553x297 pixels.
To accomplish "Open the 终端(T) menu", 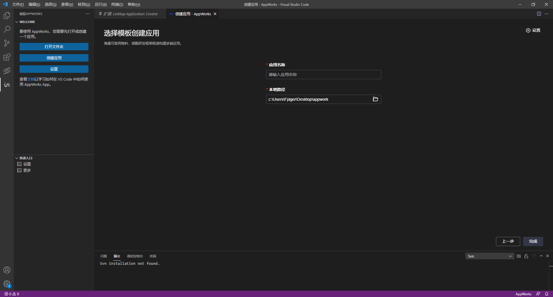I will pyautogui.click(x=117, y=4).
